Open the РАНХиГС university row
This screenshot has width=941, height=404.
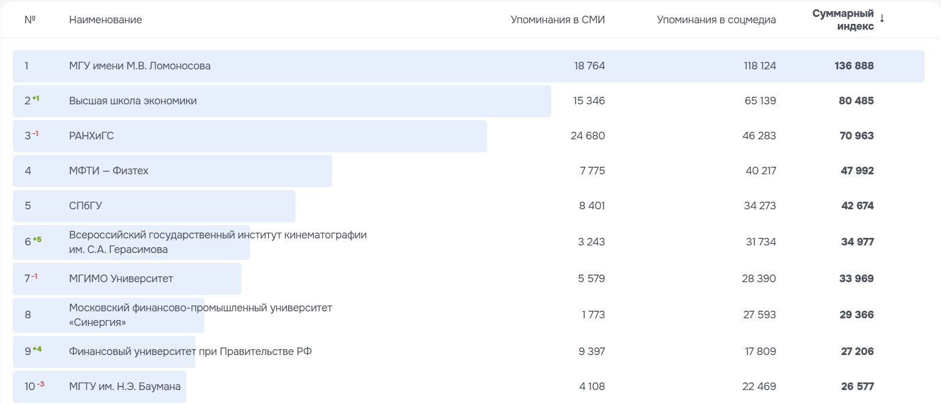(x=91, y=136)
